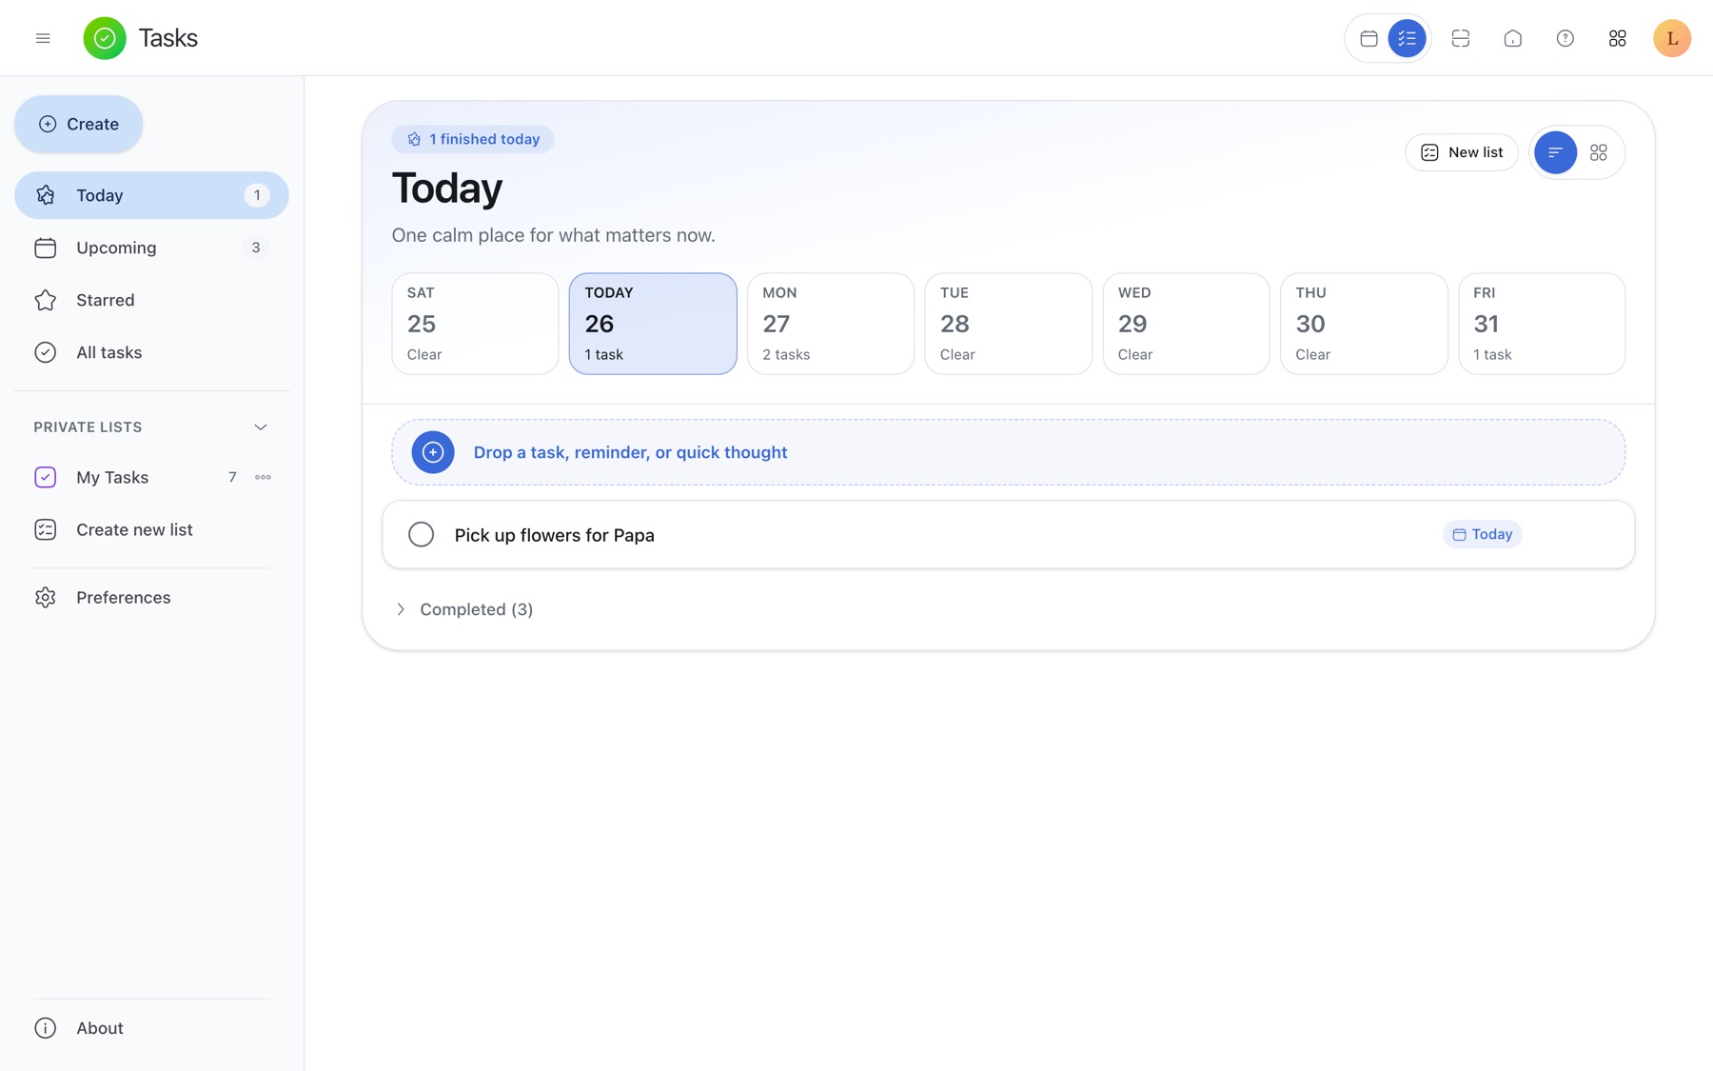Open Preferences

click(x=151, y=597)
